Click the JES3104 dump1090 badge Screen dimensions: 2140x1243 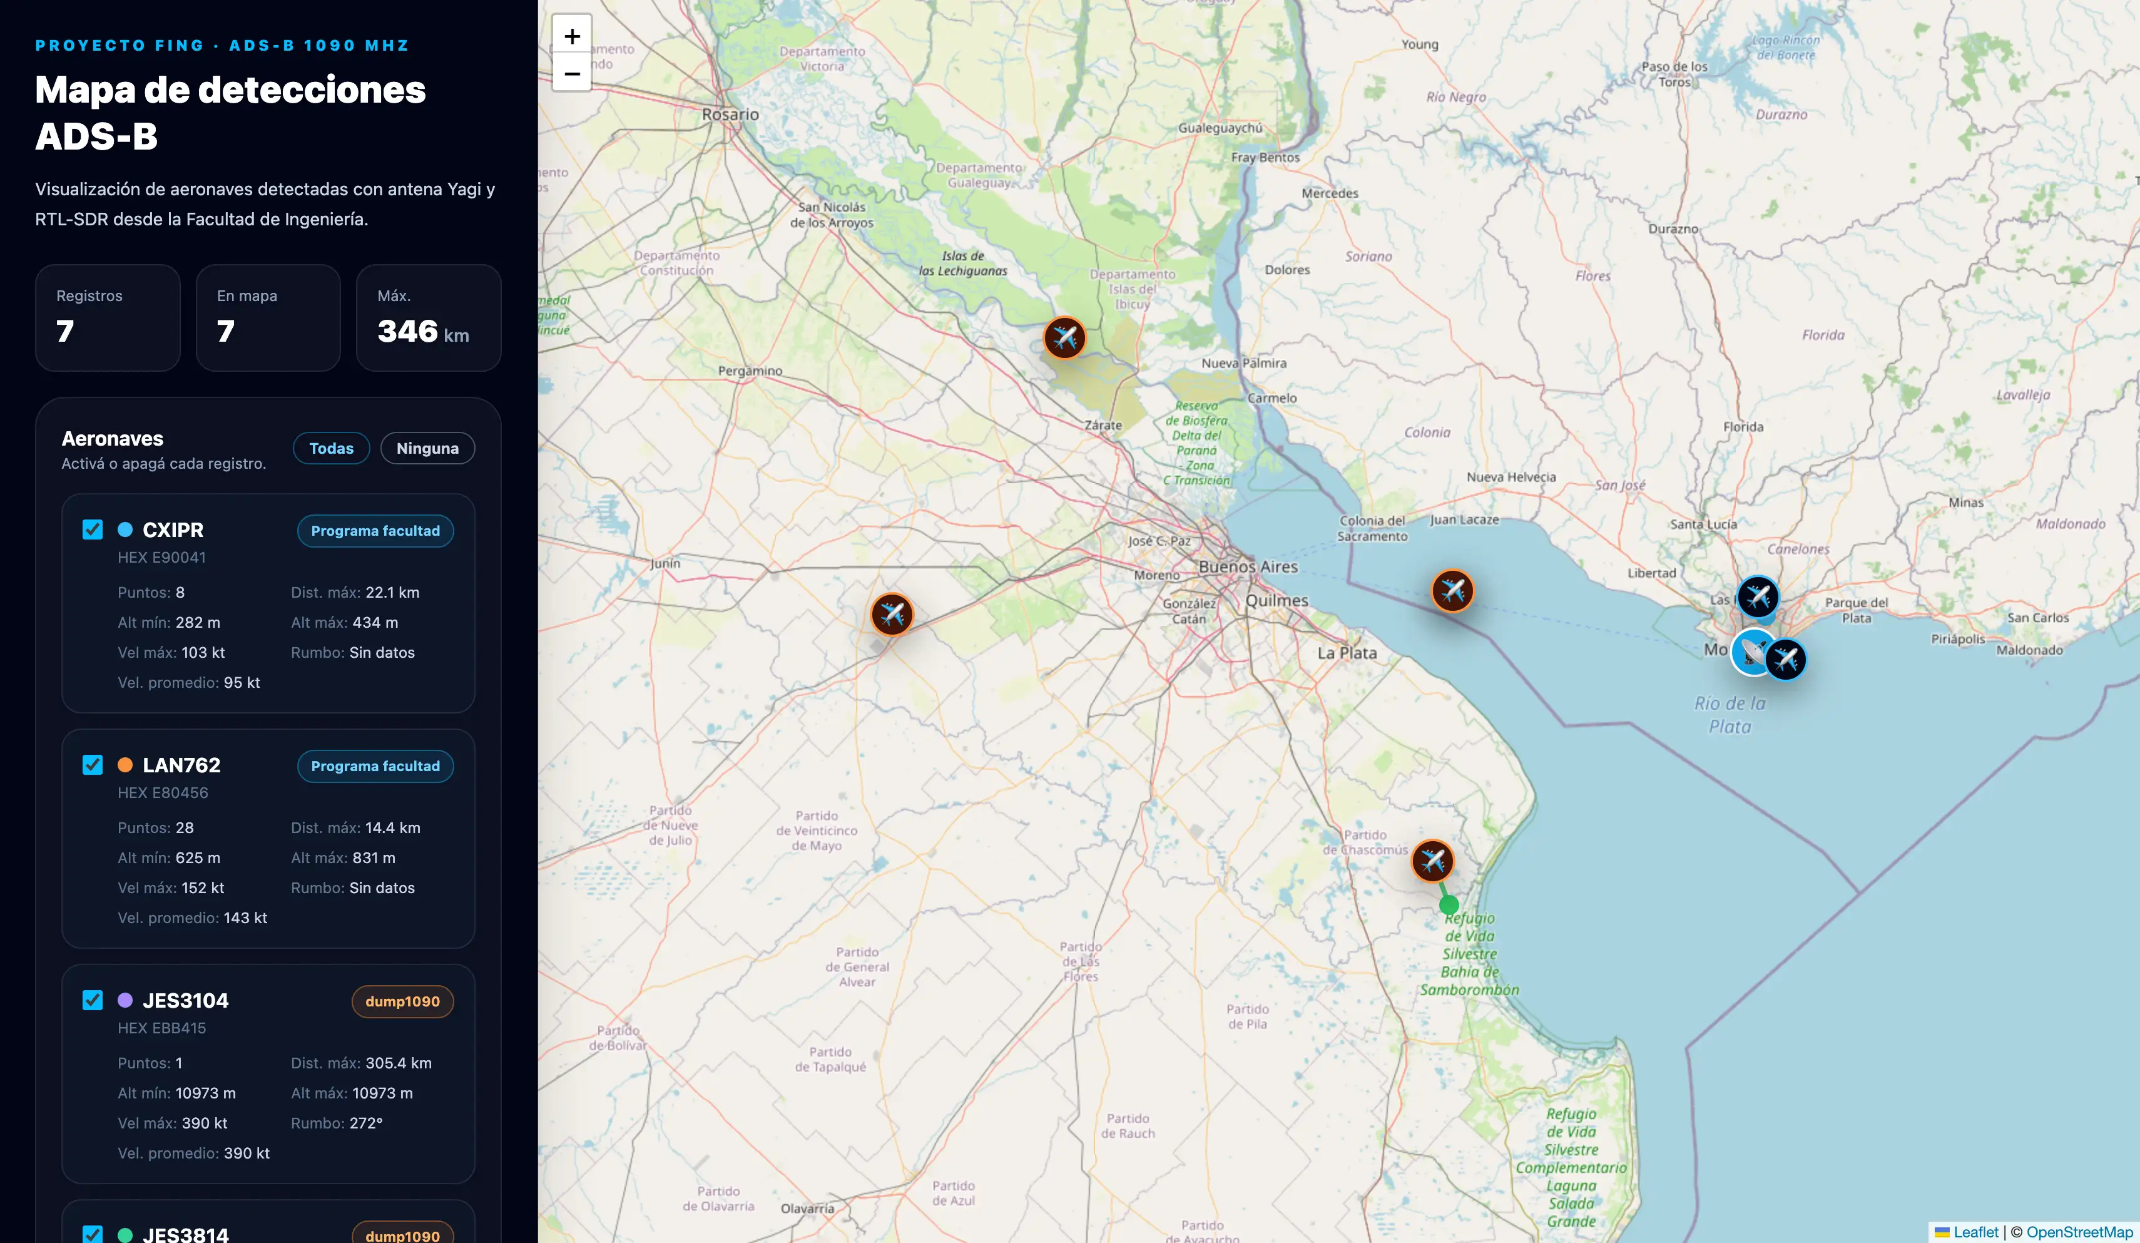point(402,1001)
